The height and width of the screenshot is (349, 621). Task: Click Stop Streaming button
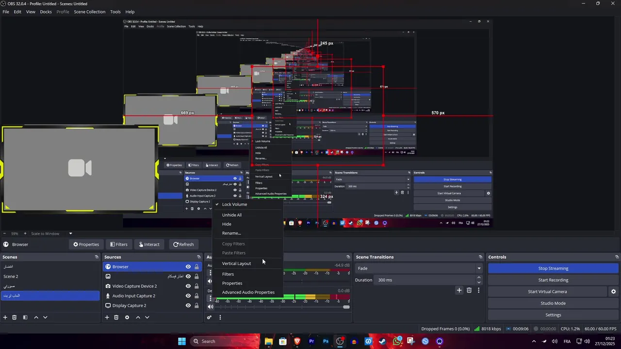point(553,269)
